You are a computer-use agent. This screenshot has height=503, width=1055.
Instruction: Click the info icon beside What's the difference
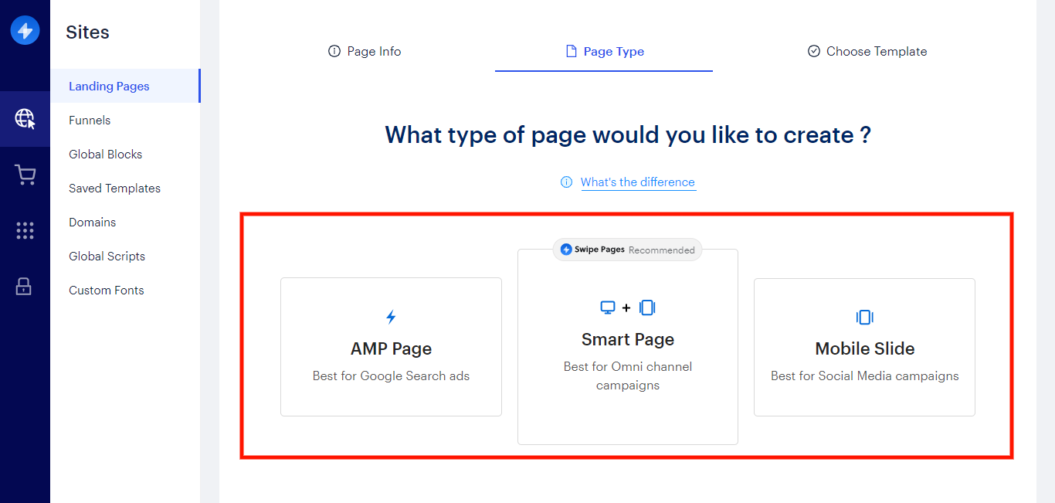pos(566,182)
